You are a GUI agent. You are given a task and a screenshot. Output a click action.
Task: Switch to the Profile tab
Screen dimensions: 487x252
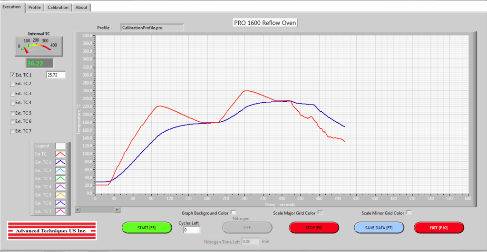(x=34, y=8)
